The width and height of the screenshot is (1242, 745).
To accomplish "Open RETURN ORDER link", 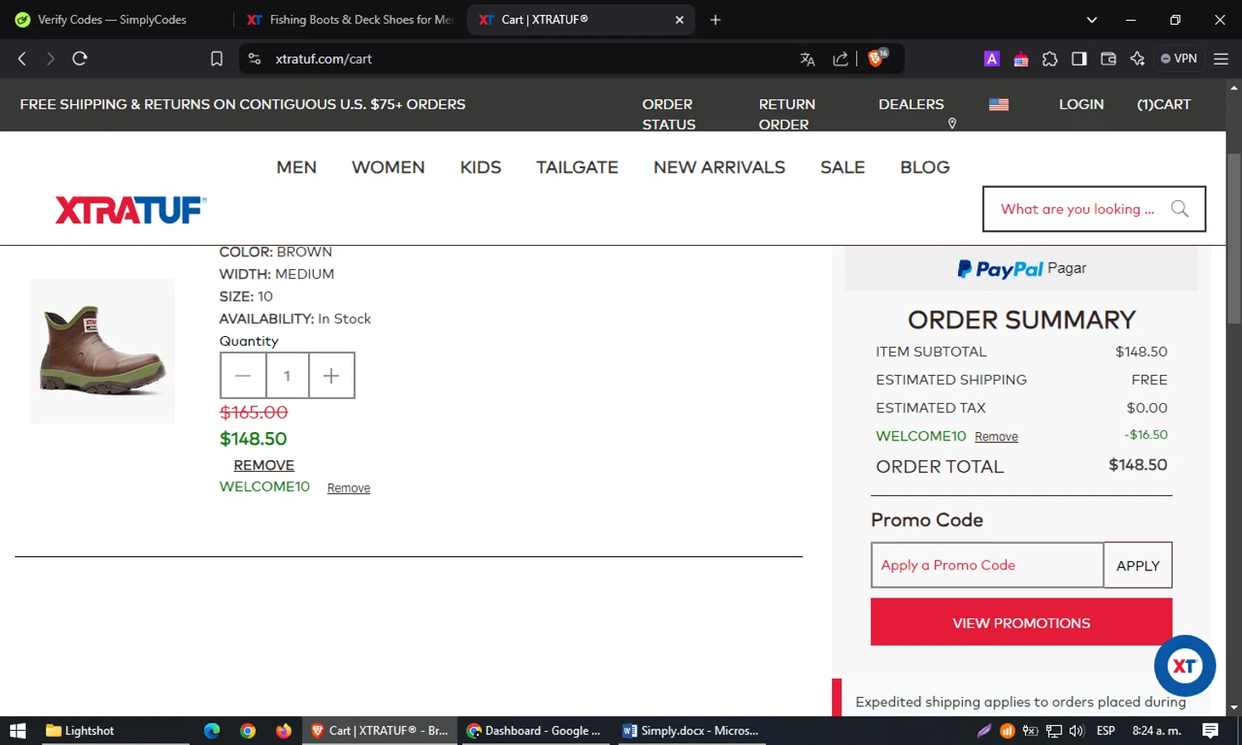I will (787, 114).
